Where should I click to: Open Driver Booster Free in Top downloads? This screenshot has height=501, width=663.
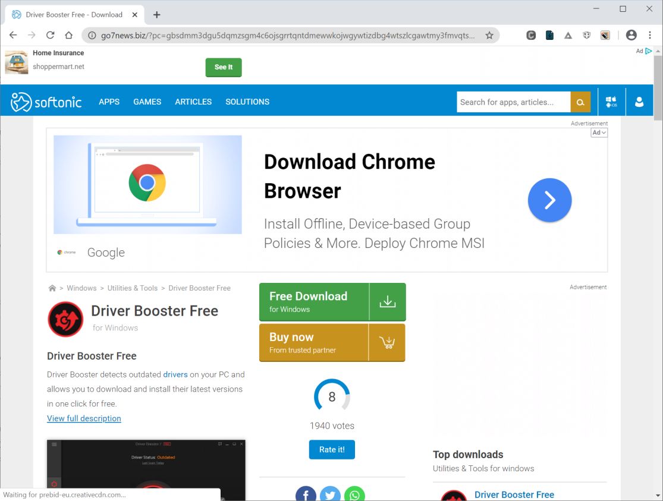514,494
